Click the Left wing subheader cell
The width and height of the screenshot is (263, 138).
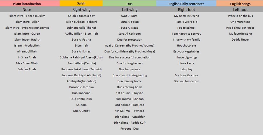129,10
